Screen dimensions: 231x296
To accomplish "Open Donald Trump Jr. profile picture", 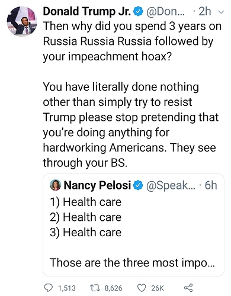I will pos(22,21).
